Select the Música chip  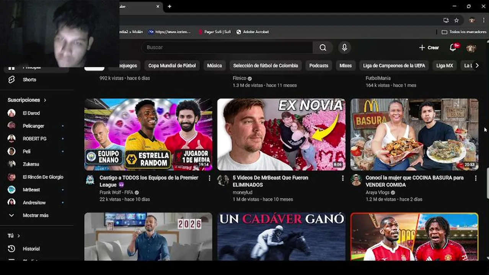pos(214,66)
